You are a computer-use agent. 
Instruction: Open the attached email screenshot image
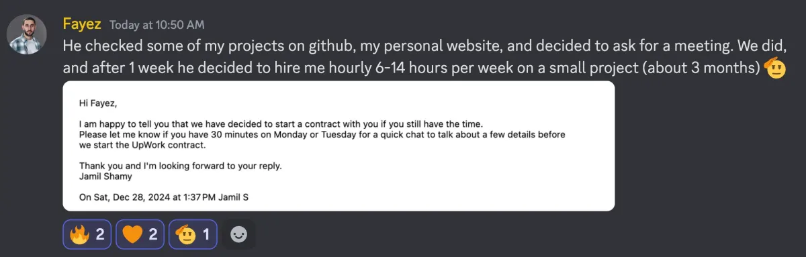click(339, 146)
